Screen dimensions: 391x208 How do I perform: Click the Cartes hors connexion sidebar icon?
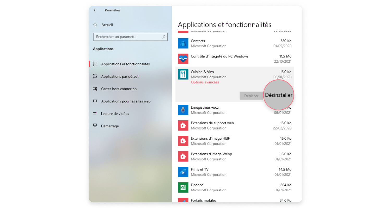96,89
